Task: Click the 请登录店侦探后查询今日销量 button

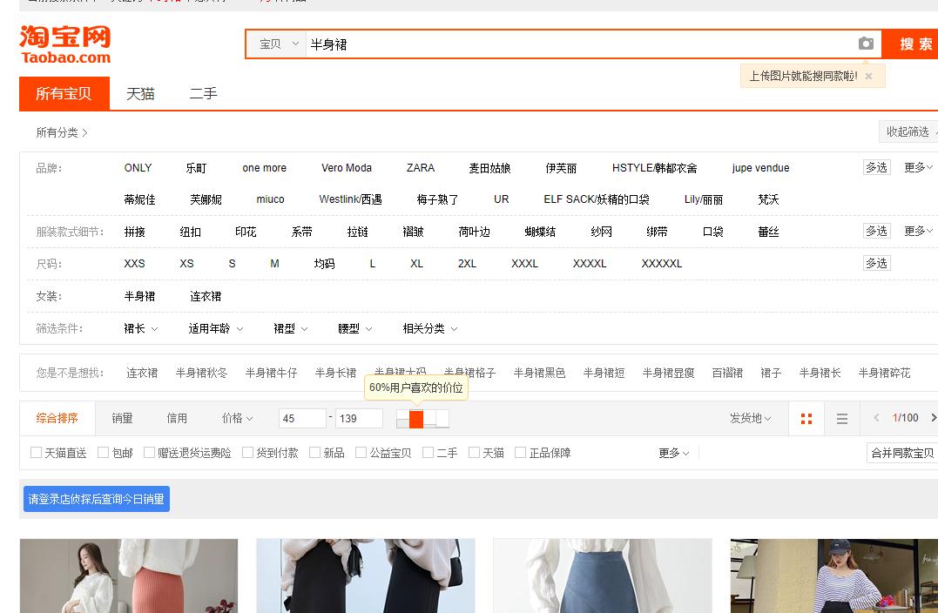Action: click(x=96, y=498)
